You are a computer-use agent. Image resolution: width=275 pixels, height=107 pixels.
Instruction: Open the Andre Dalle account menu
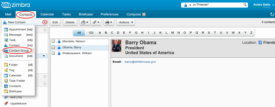[264, 5]
